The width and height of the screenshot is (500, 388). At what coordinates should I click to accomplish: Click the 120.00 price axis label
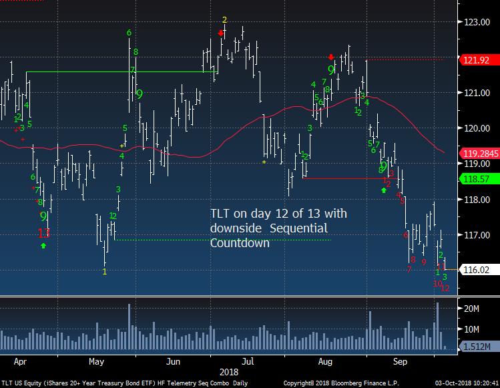pyautogui.click(x=477, y=128)
